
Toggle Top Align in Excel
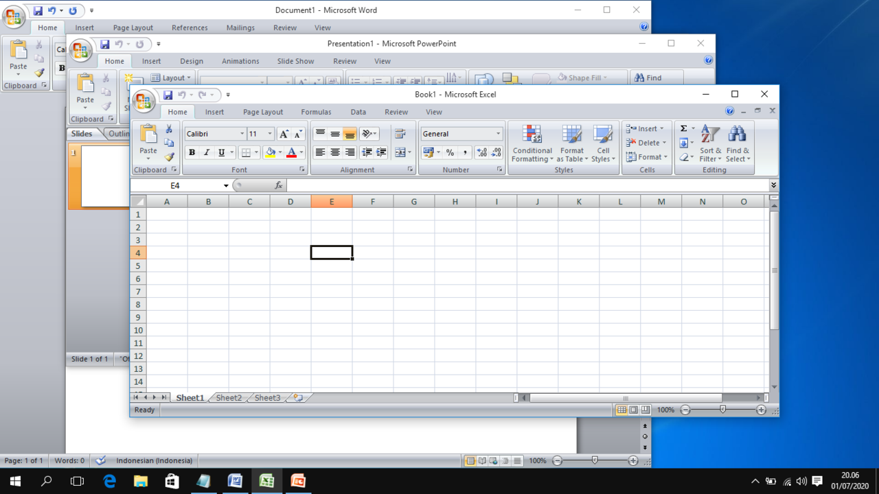point(320,134)
